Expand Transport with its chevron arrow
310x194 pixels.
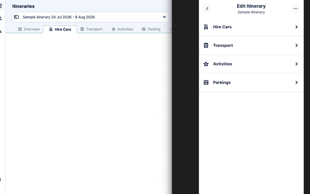coord(296,46)
